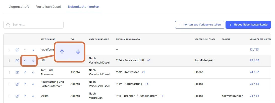Select the 1132 - Kaltwasser cell
The width and height of the screenshot is (275, 103).
click(x=127, y=72)
